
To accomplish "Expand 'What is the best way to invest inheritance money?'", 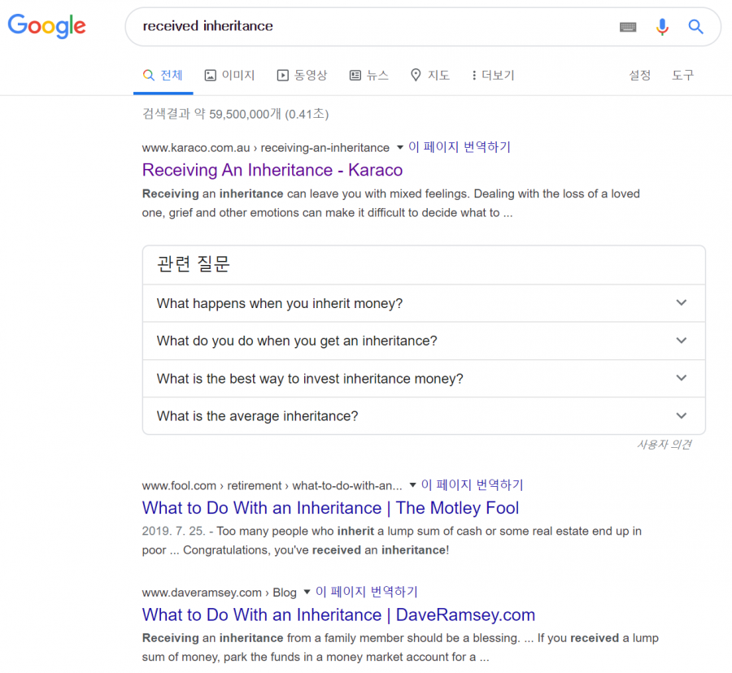I will (424, 378).
